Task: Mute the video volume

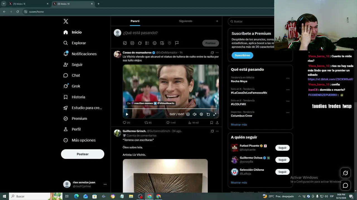Action: click(x=195, y=114)
